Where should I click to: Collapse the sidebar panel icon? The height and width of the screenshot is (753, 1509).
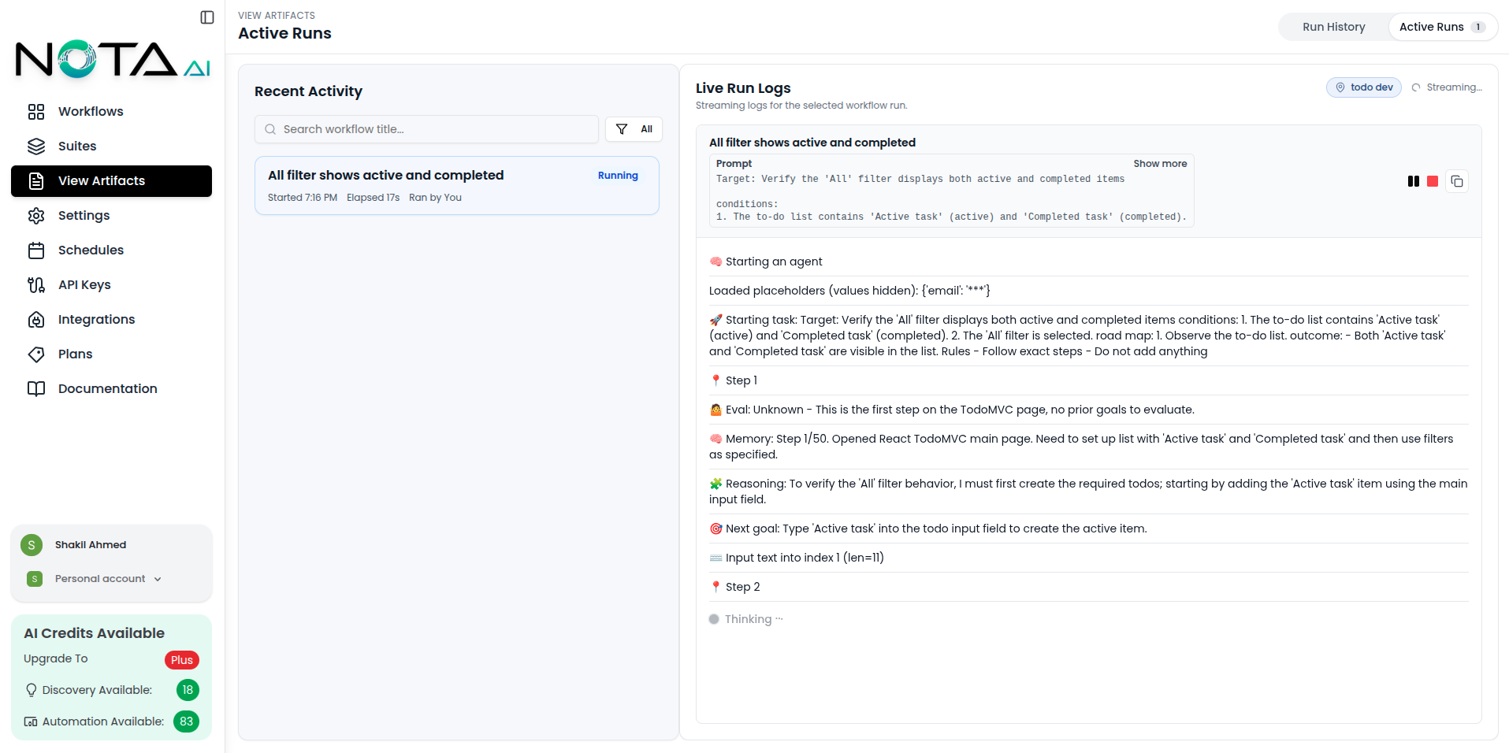[x=207, y=17]
